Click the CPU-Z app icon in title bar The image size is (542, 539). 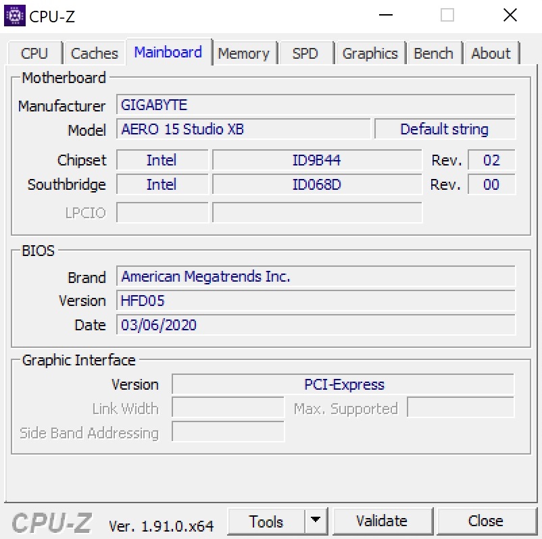point(14,16)
